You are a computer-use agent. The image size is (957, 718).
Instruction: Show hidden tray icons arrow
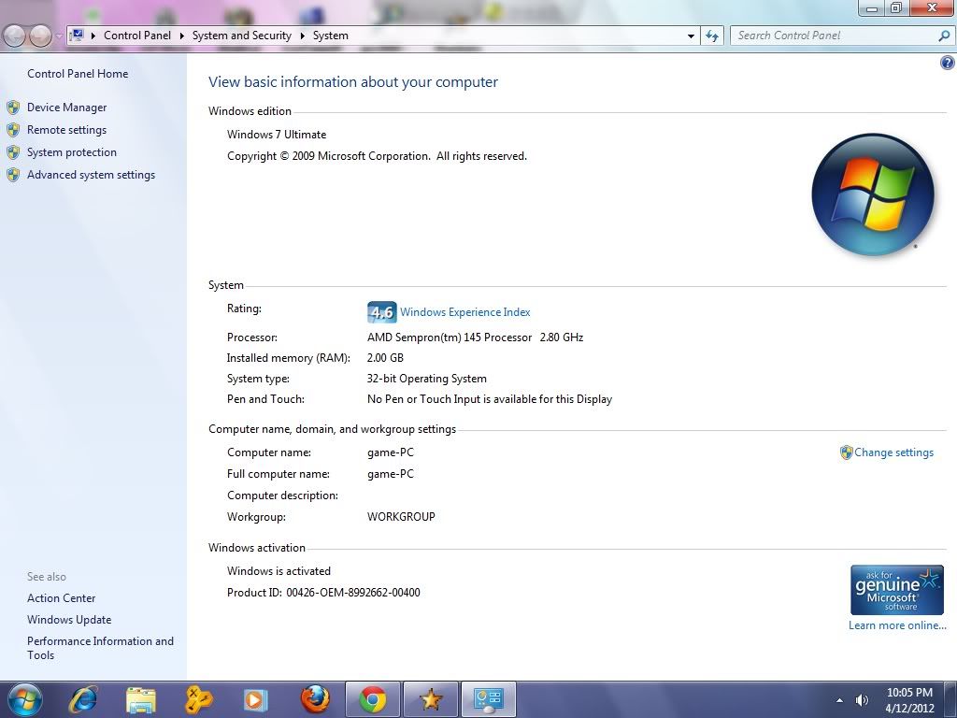click(x=840, y=700)
